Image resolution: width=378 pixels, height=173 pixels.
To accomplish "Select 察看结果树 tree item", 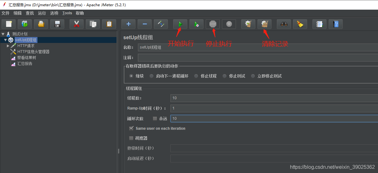I will point(27,58).
